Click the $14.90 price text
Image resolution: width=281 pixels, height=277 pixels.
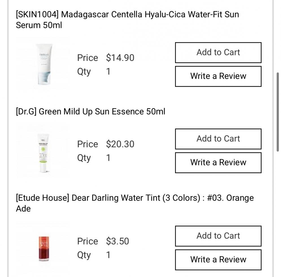(x=119, y=58)
